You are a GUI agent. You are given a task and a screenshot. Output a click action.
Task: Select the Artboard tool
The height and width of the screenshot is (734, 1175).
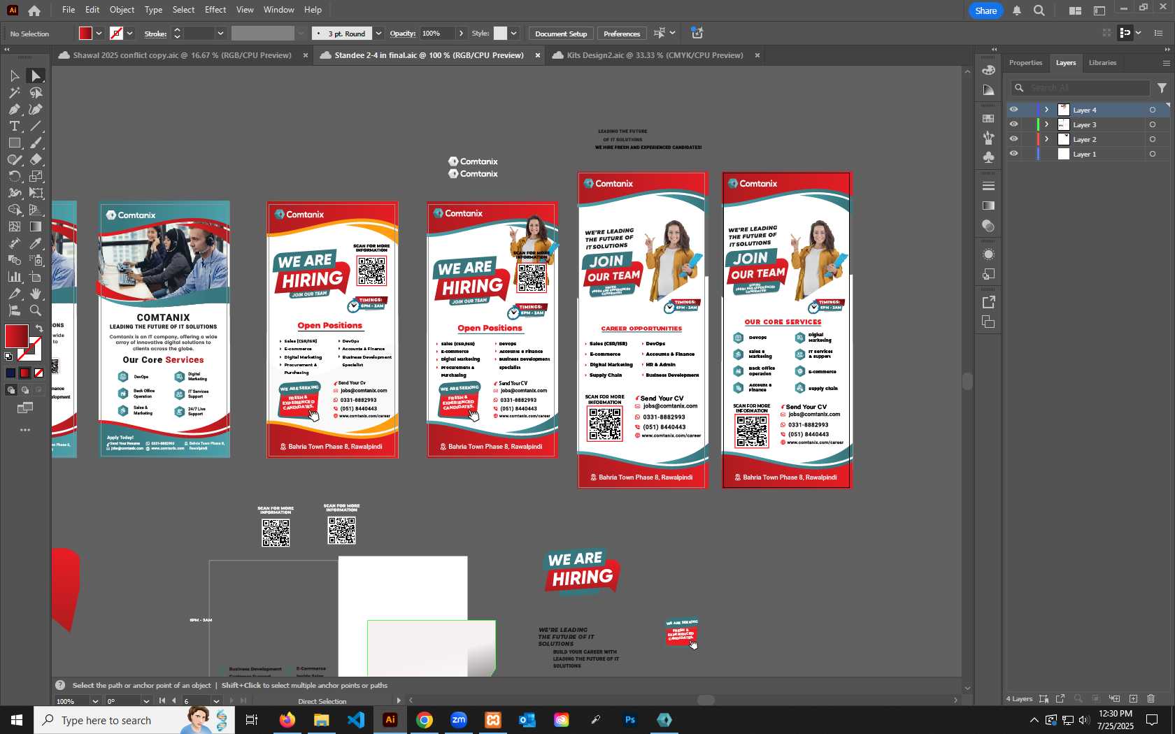[36, 277]
